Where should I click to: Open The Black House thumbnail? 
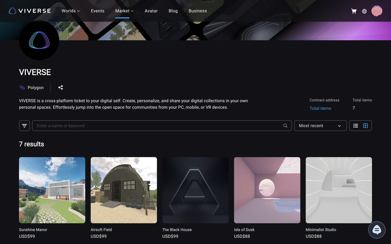(195, 190)
